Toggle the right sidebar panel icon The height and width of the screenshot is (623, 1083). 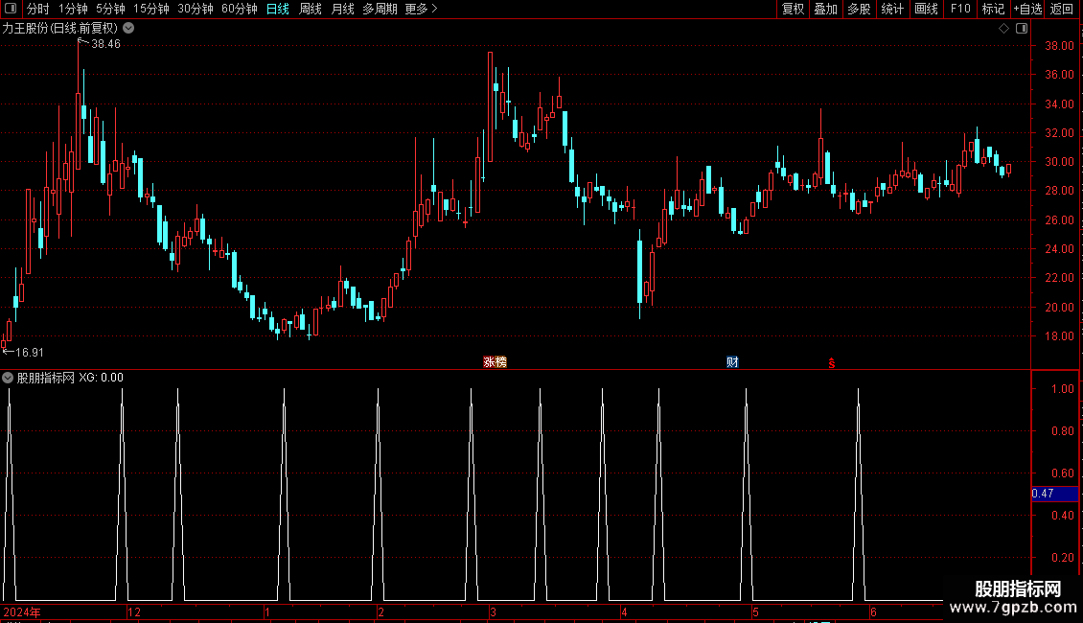pos(1022,29)
